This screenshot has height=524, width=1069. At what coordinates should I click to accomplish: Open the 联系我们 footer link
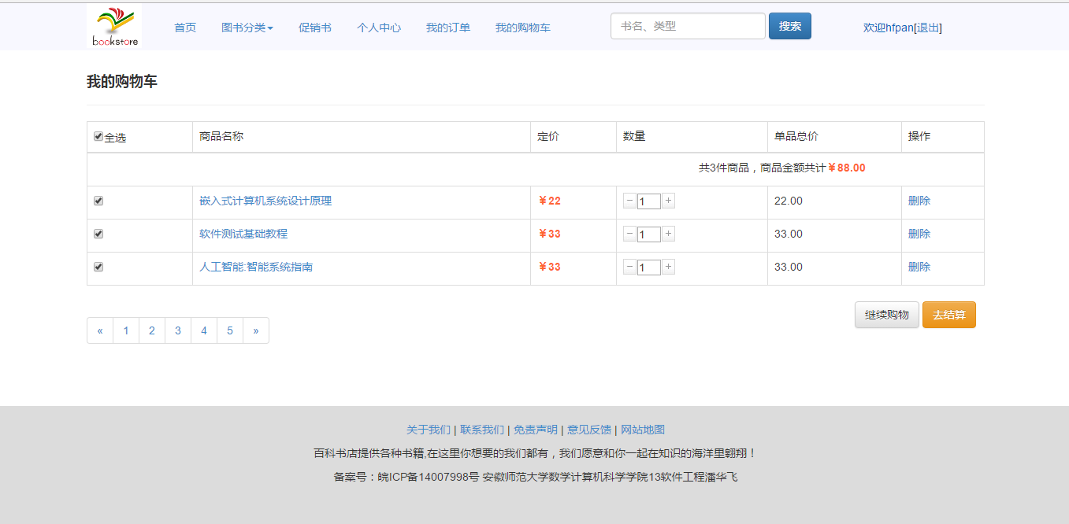(482, 430)
